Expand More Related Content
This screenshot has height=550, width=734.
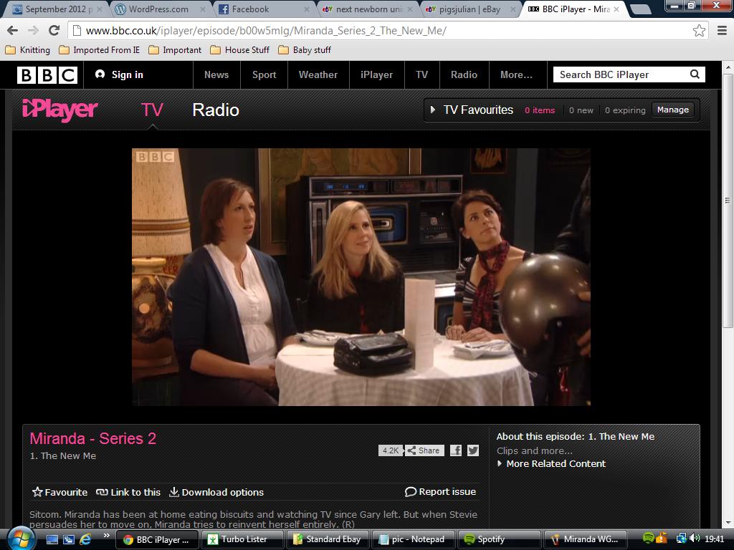tap(551, 463)
